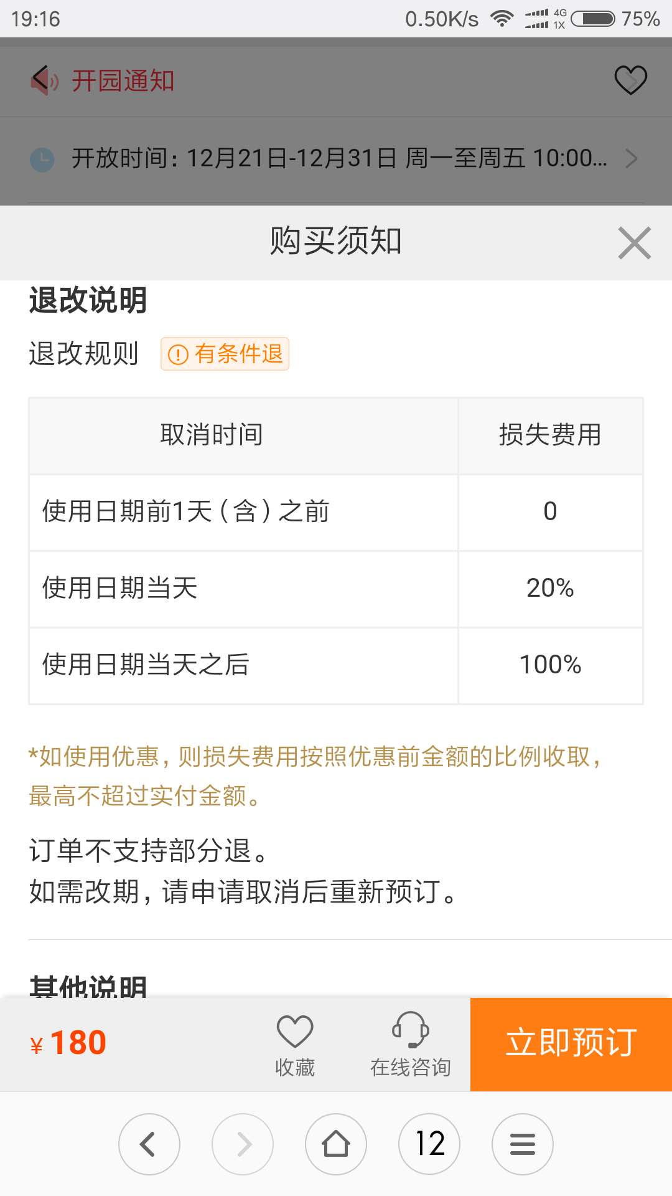Tap the 100% loss fee cell
Viewport: 672px width, 1196px height.
(x=551, y=665)
